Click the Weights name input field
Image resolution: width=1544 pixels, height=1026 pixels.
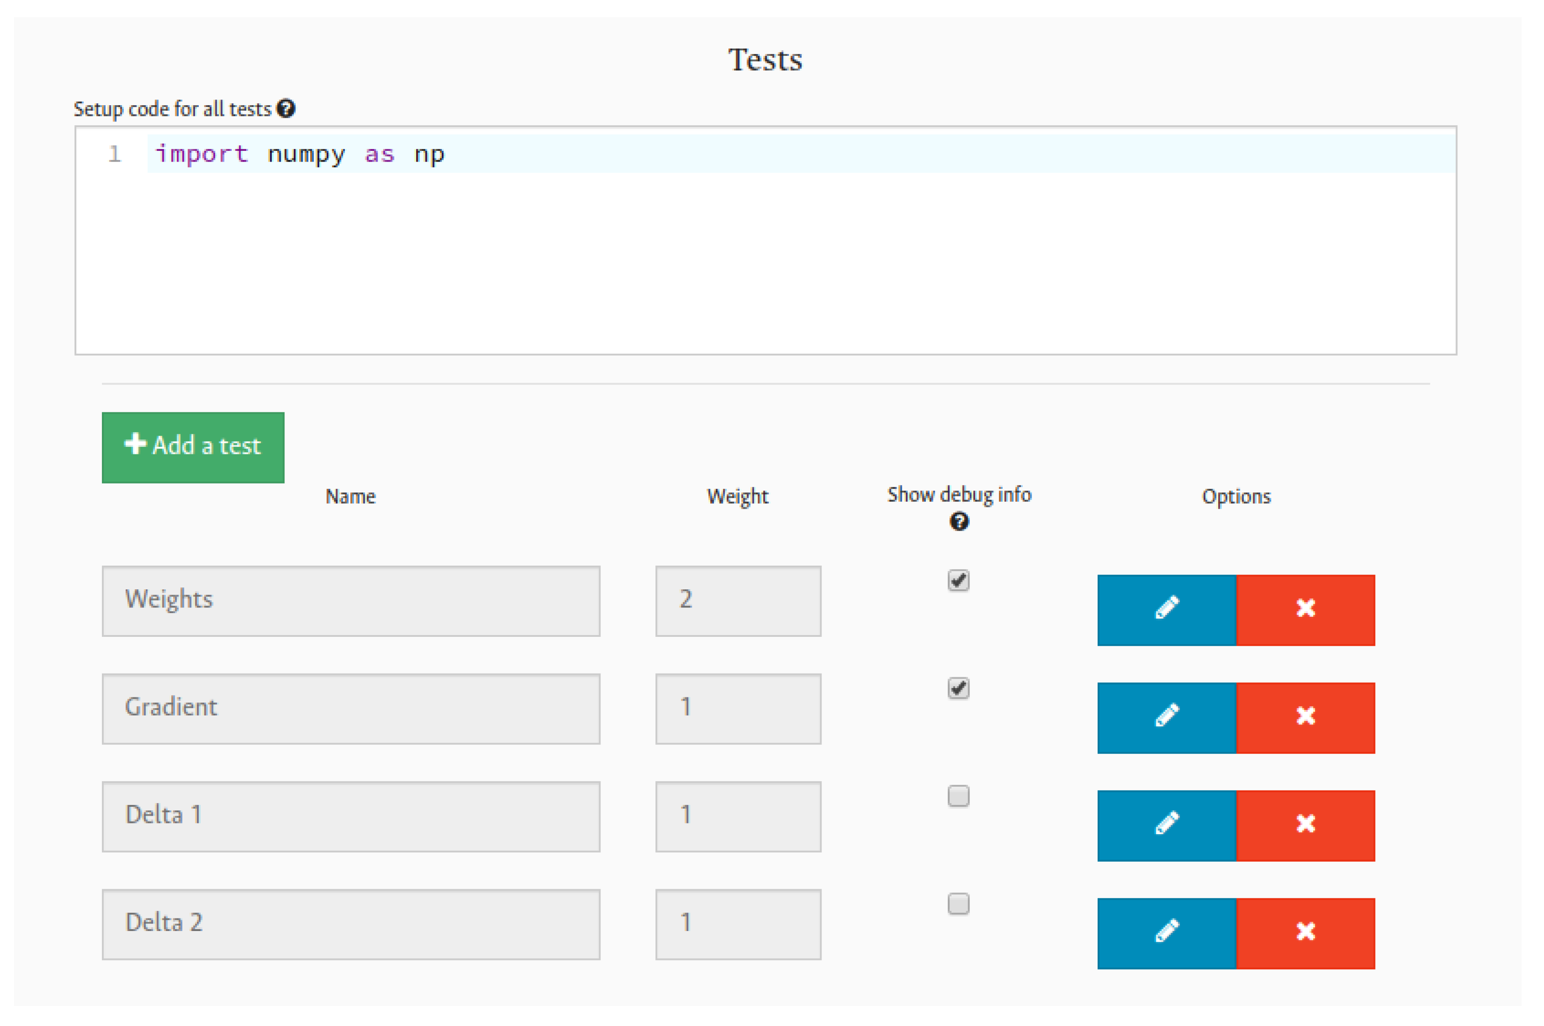click(x=351, y=601)
